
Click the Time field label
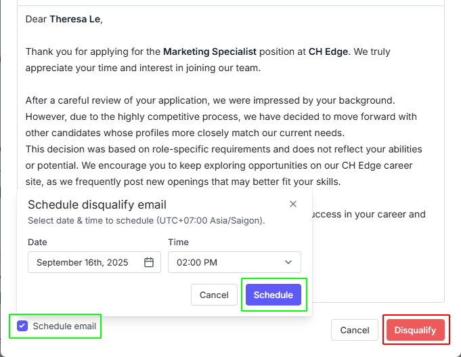[178, 242]
